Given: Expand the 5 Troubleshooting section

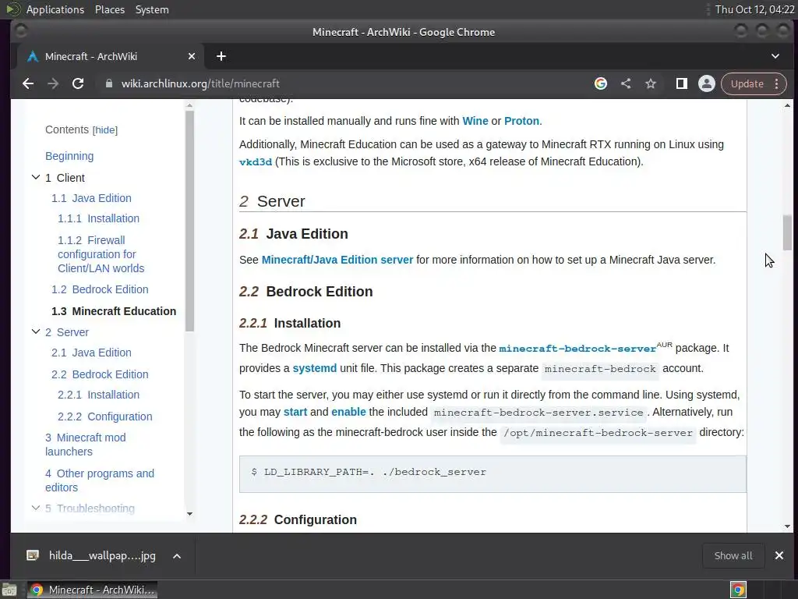Looking at the screenshot, I should [36, 508].
